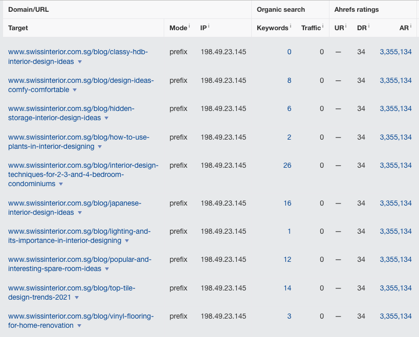419x337 pixels.
Task: Click the keyword count 14 for tile trends
Action: [287, 288]
